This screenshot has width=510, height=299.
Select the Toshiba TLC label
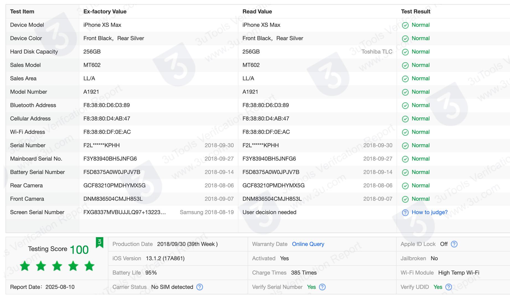377,52
